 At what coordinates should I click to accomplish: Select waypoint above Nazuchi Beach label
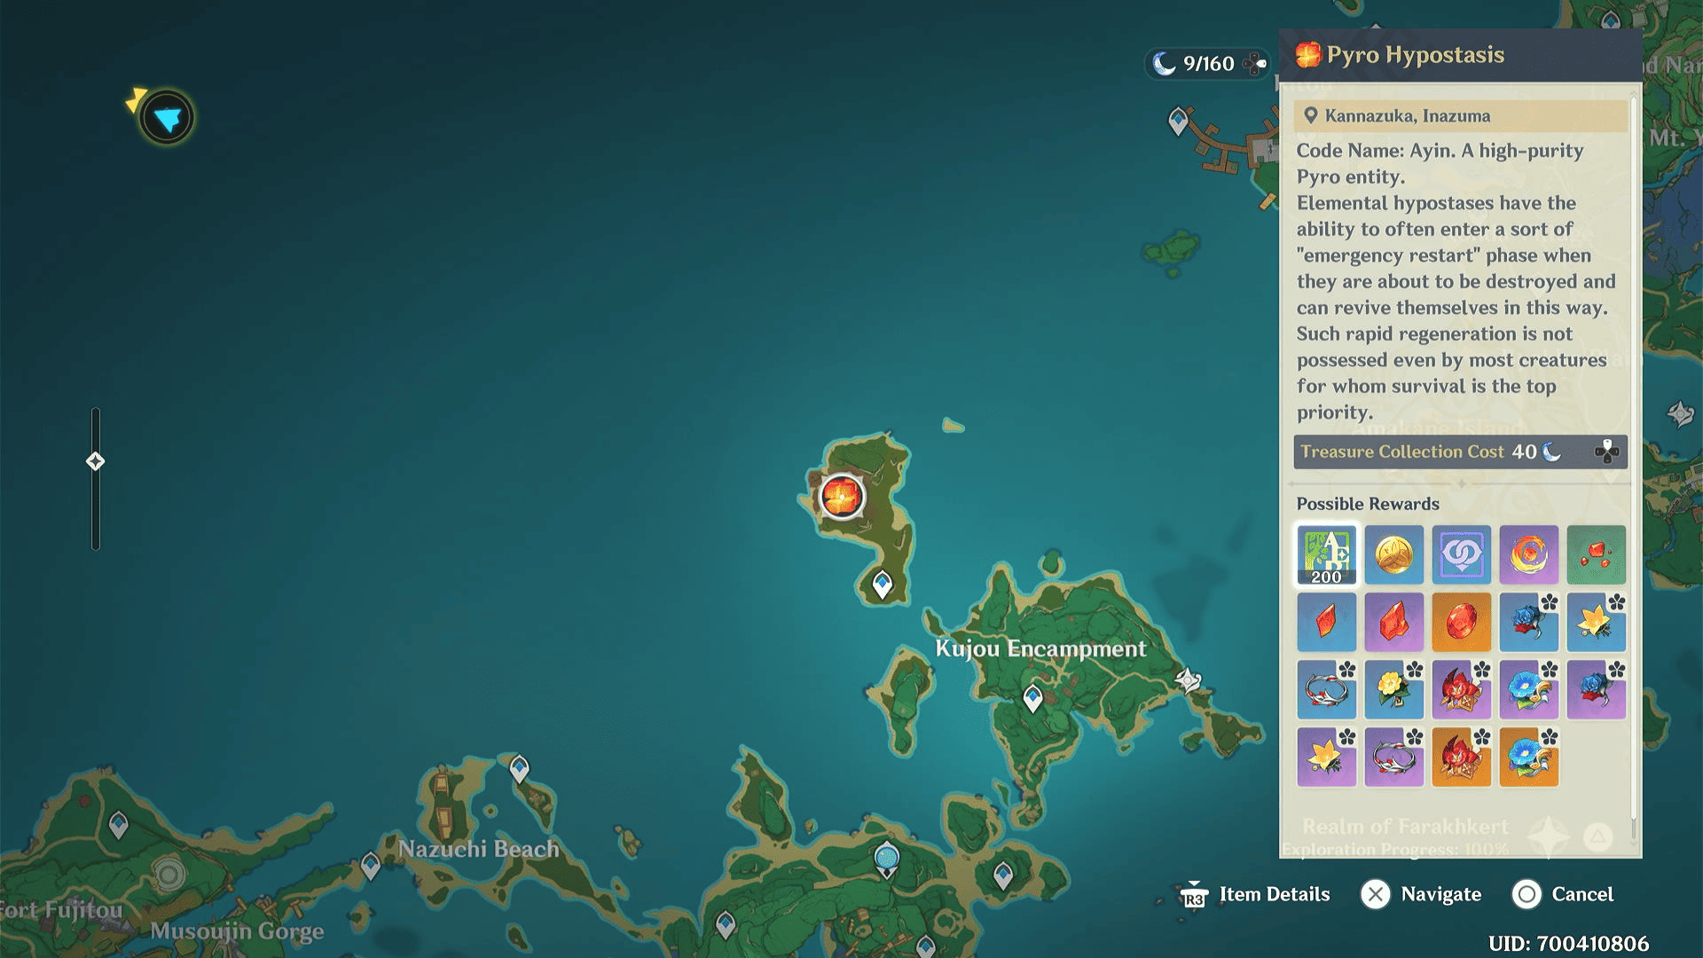519,768
